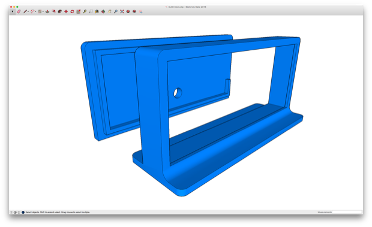Focus the Measurements input box
372x227 pixels.
[x=347, y=212]
